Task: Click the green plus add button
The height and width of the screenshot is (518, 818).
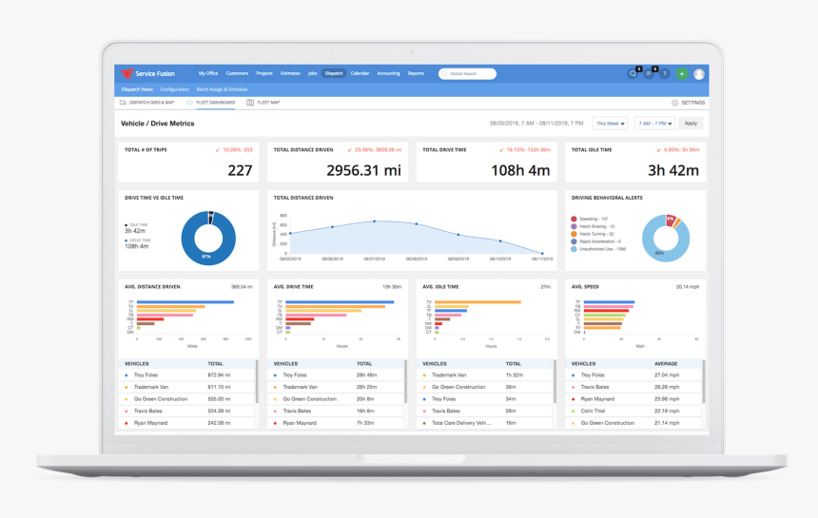Action: point(682,74)
